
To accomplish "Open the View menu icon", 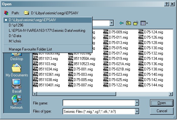I will pos(144,23).
